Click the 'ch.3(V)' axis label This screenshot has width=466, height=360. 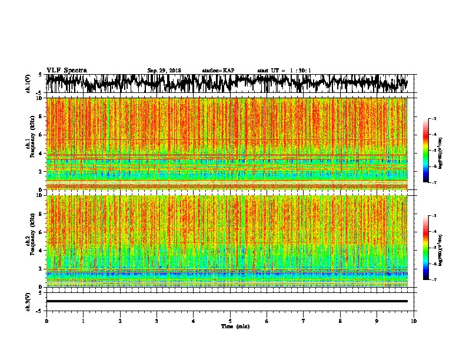click(x=28, y=302)
